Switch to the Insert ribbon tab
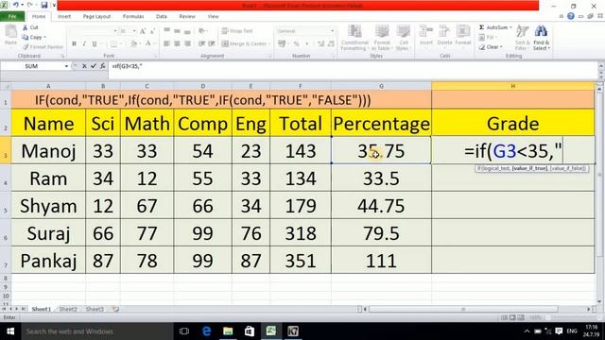The height and width of the screenshot is (340, 605). click(x=64, y=16)
